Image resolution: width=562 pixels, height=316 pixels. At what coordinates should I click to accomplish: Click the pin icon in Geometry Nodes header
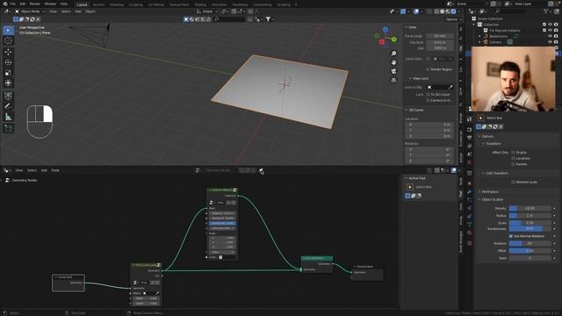tap(262, 170)
